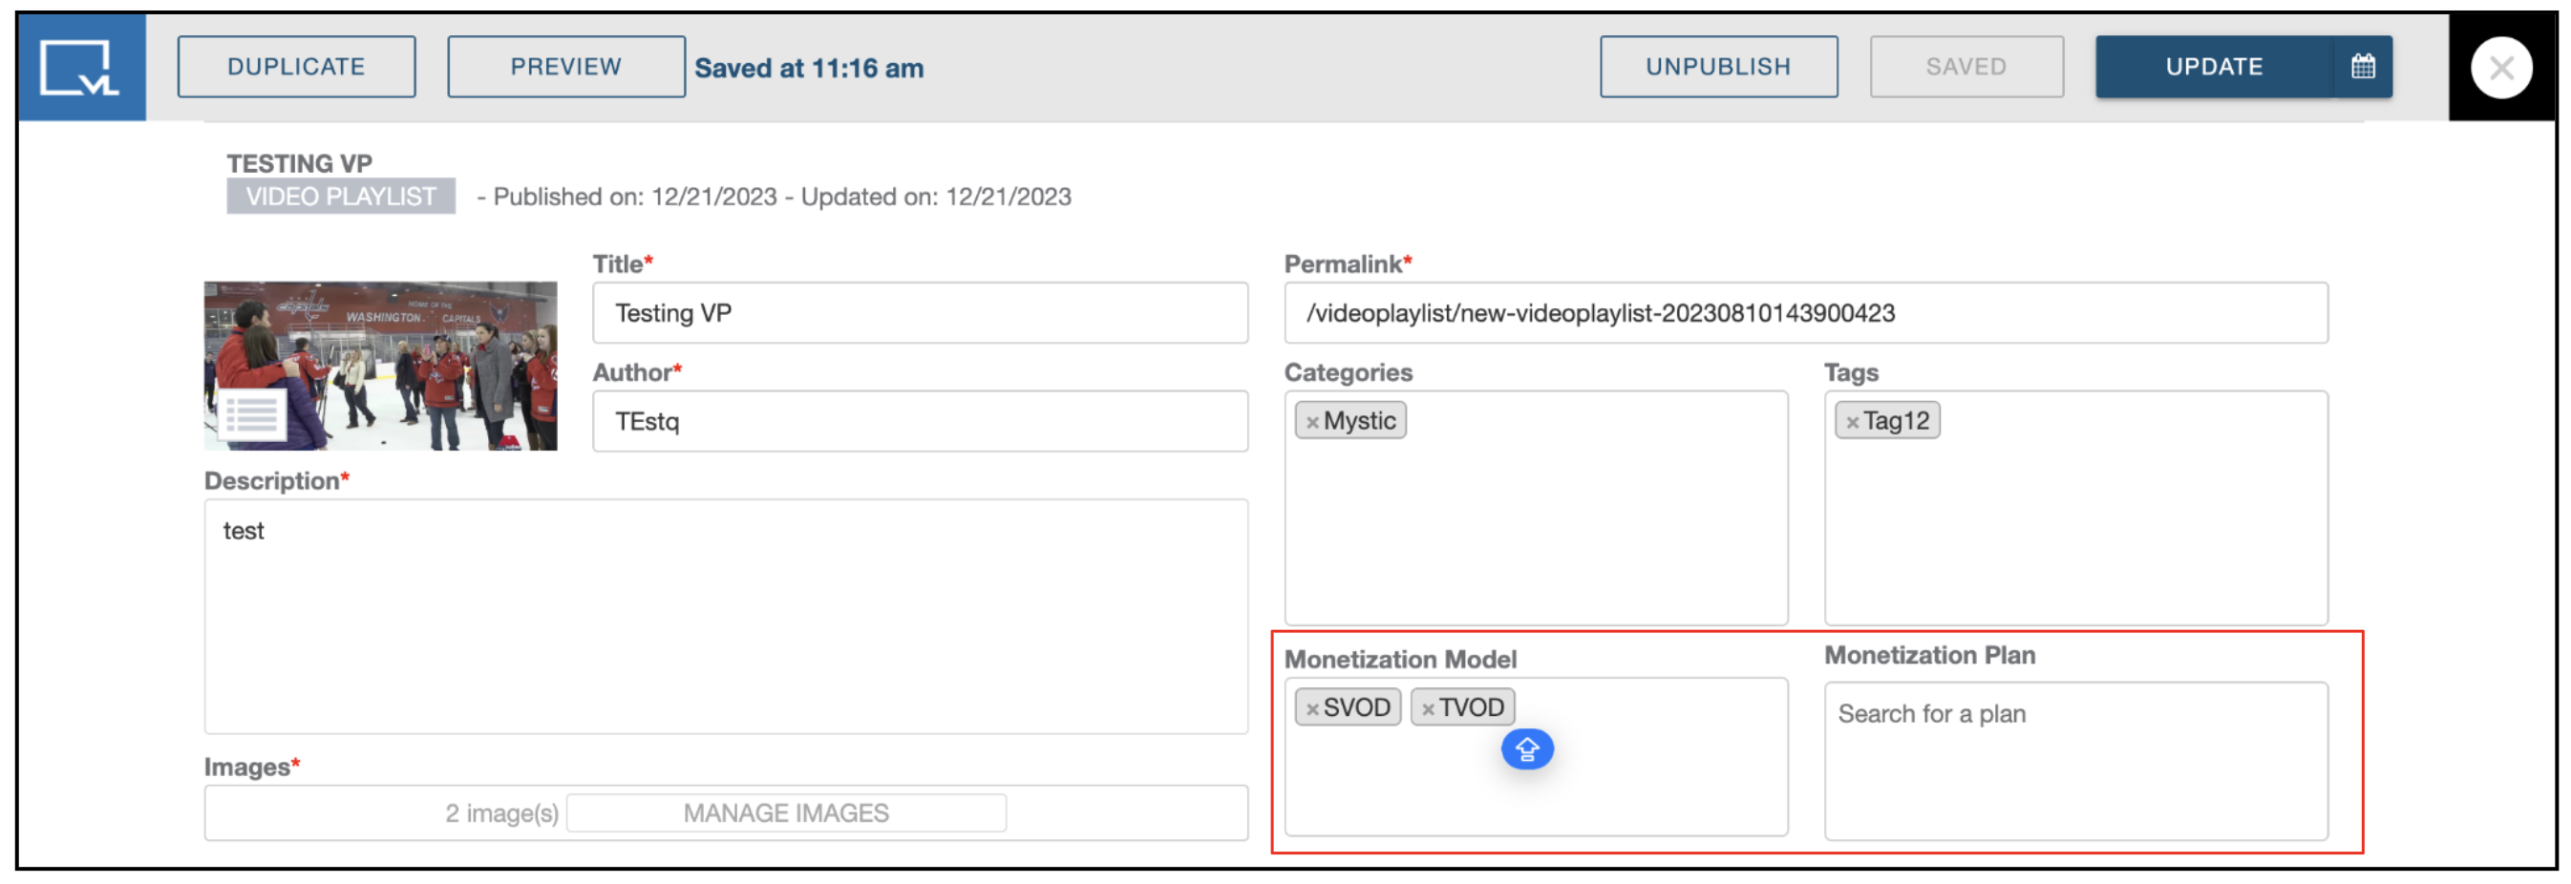2571x884 pixels.
Task: Click the Search for a plan field
Action: click(2075, 761)
